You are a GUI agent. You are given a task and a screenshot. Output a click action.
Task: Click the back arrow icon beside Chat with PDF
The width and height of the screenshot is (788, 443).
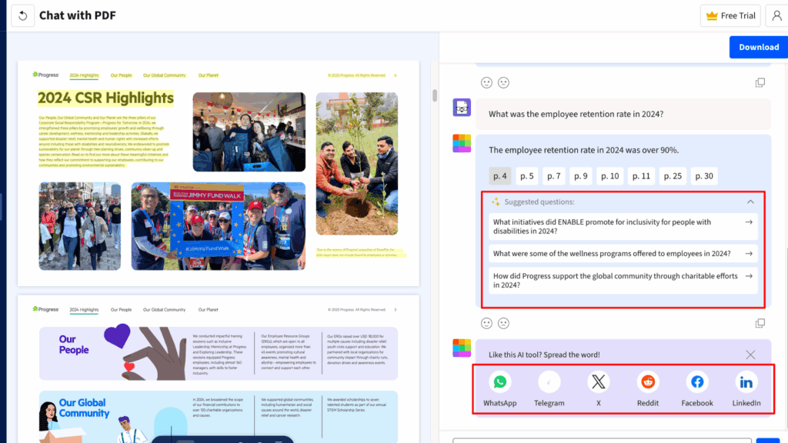click(22, 15)
